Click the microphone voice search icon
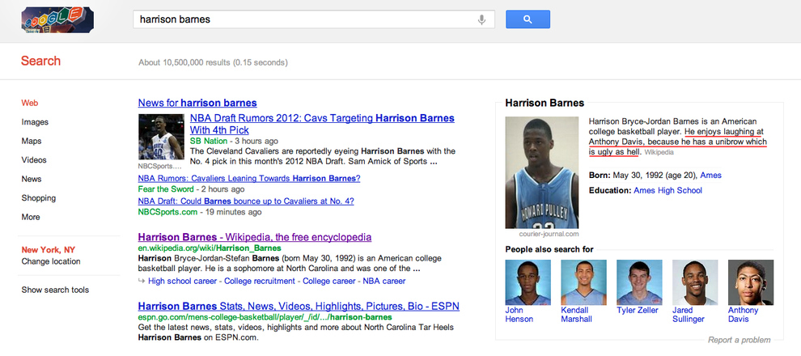Screen dimensions: 801x356 tap(482, 19)
